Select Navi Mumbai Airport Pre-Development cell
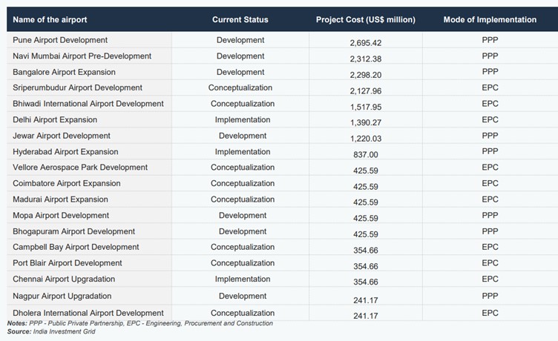558x341 pixels. [82, 56]
